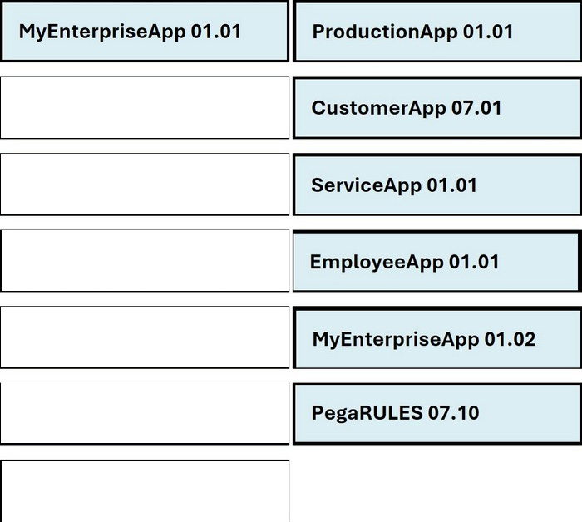Click the word ServiceApp in the option list
Screen dimensions: 582x522
(x=366, y=185)
